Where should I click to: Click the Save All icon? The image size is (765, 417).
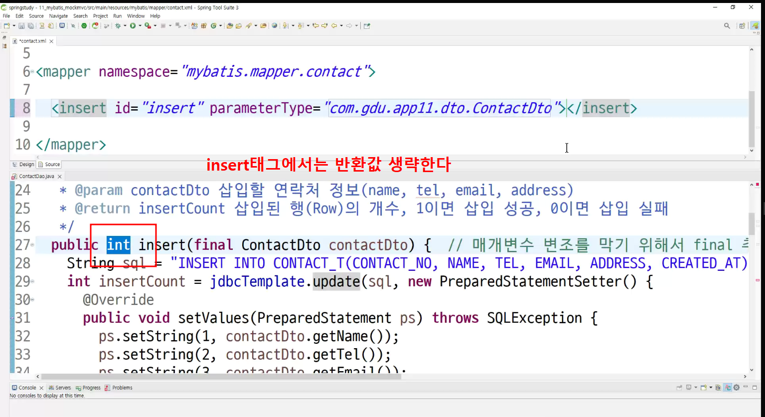[x=30, y=26]
